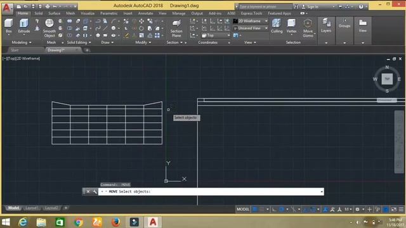Open the annotation scale 1:1 dropdown

pyautogui.click(x=348, y=210)
